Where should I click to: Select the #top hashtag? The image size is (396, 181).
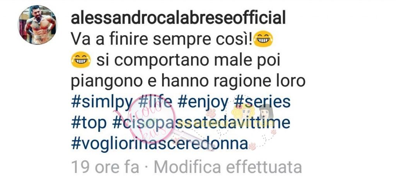point(89,123)
